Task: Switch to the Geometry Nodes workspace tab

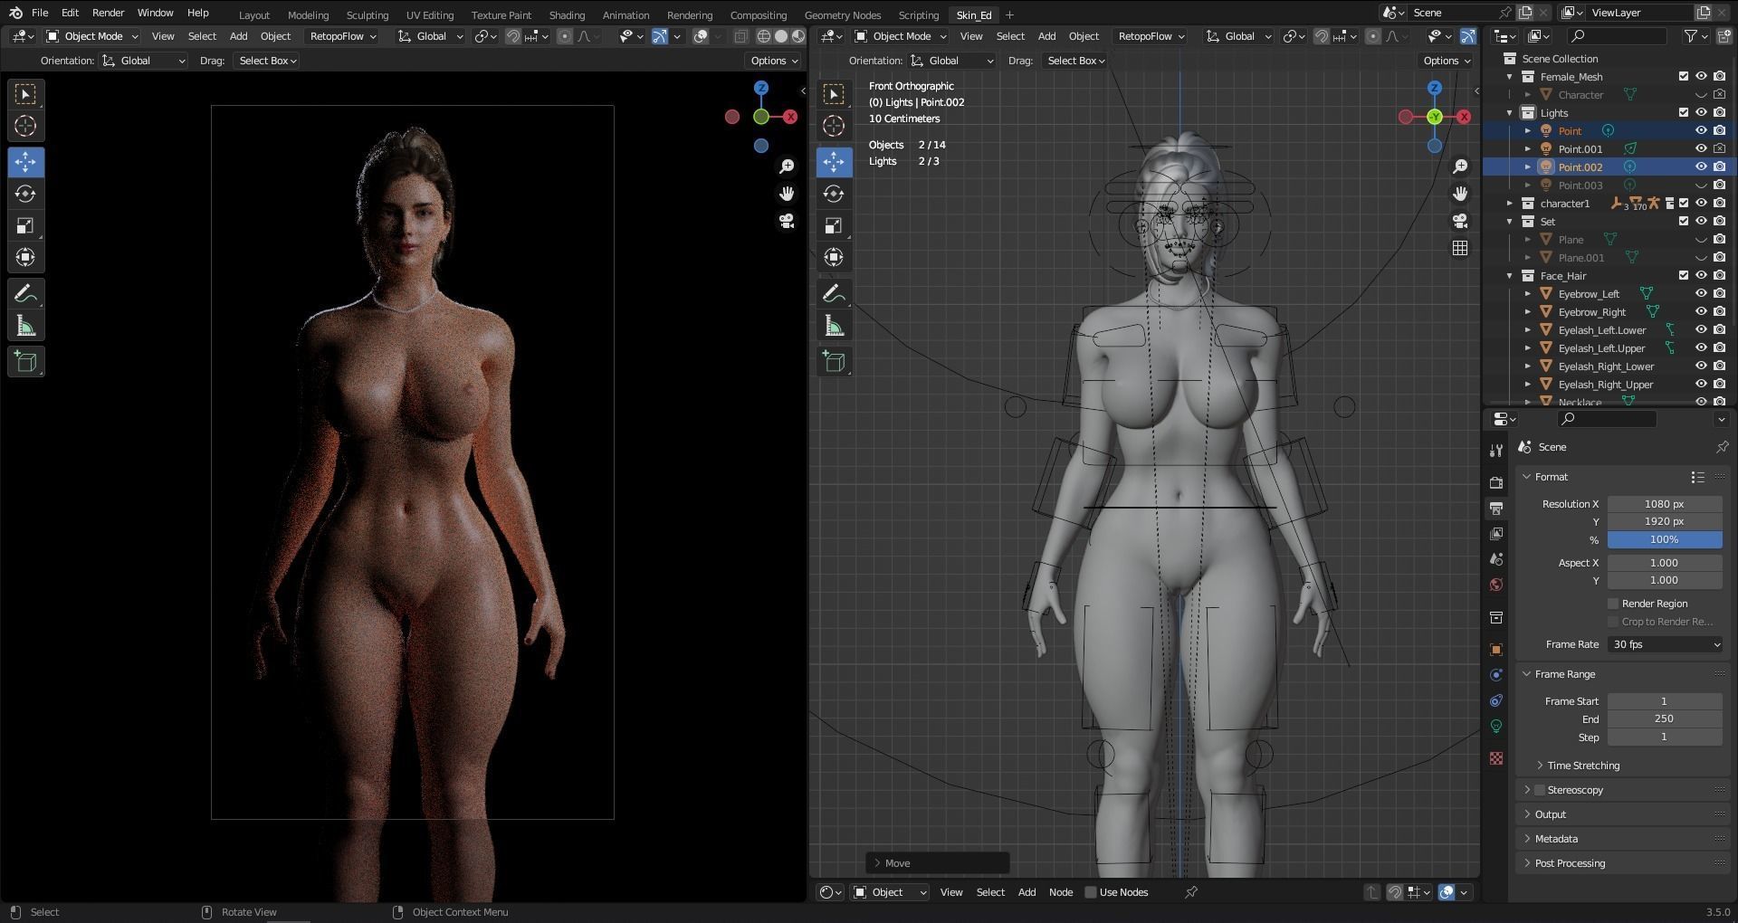Action: pos(842,14)
